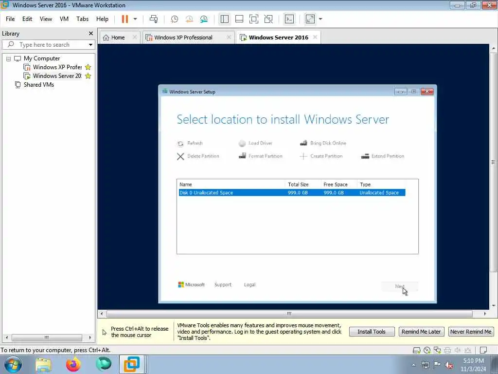Send Ctrl+Alt+Del to the virtual machine
This screenshot has width=498, height=374.
pyautogui.click(x=154, y=19)
